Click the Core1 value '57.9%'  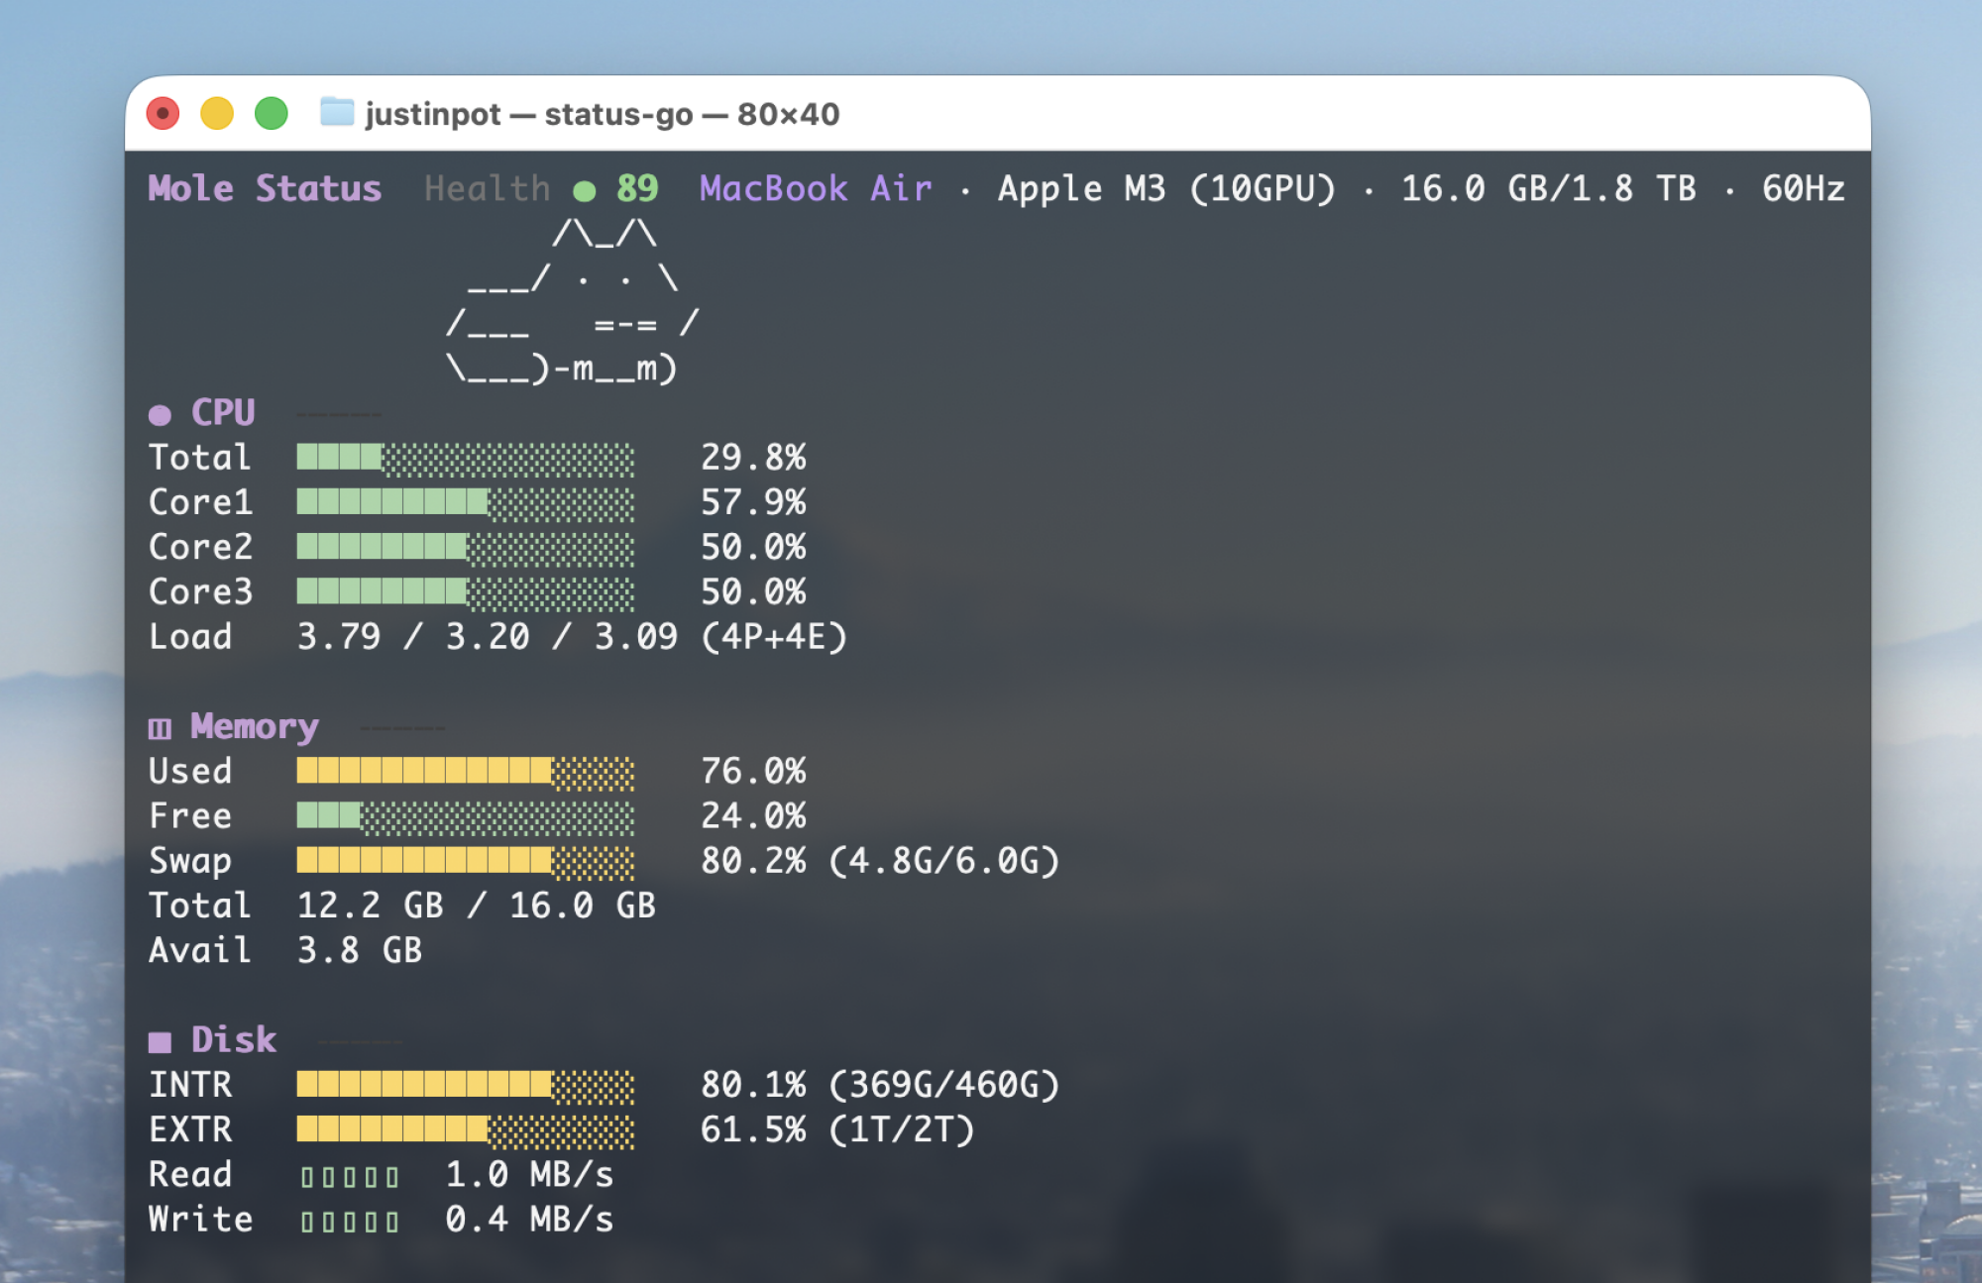[753, 502]
